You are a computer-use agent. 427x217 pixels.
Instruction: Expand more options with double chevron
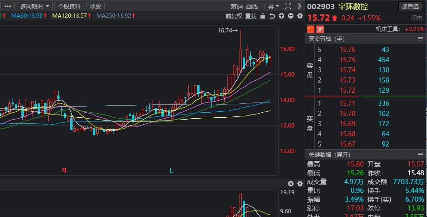click(x=300, y=6)
